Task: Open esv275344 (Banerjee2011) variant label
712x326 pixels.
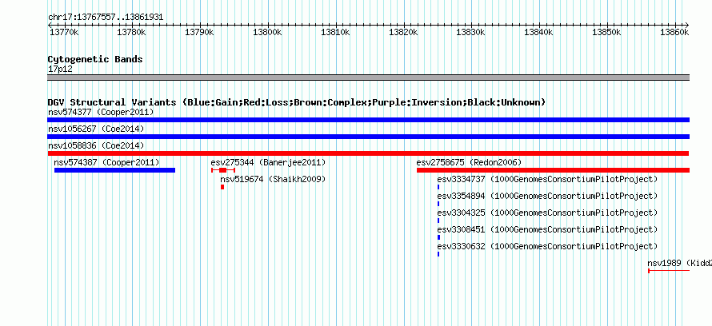Action: click(x=268, y=162)
